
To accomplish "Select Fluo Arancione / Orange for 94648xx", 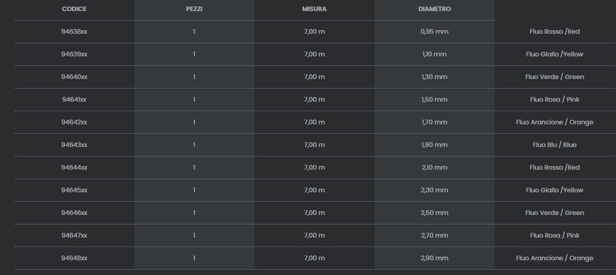I will [554, 258].
